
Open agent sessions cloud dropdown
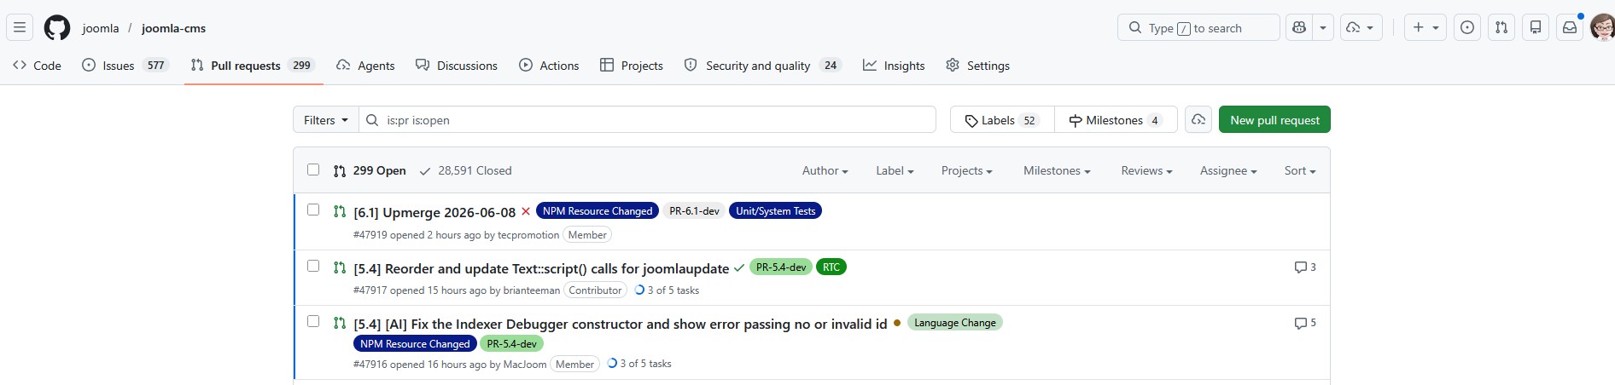(x=1361, y=27)
